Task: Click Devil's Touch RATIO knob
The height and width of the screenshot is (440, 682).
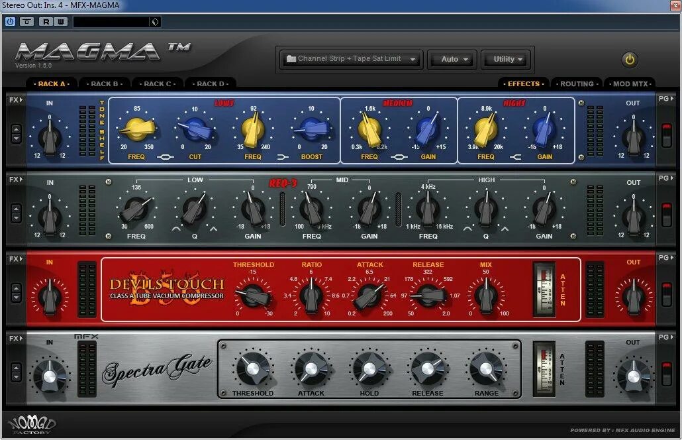Action: coord(311,296)
